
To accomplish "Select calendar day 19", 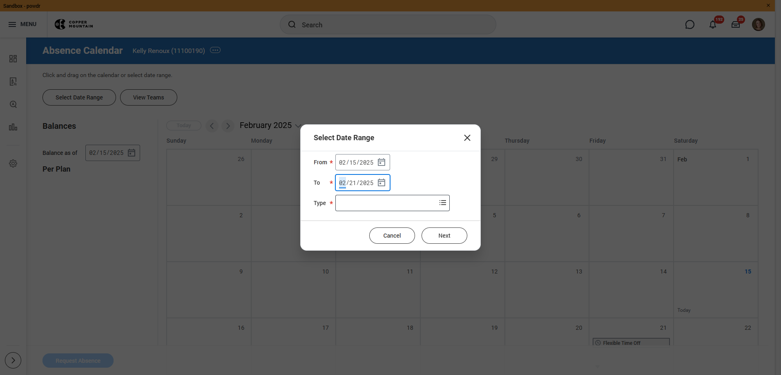I will coord(462,332).
